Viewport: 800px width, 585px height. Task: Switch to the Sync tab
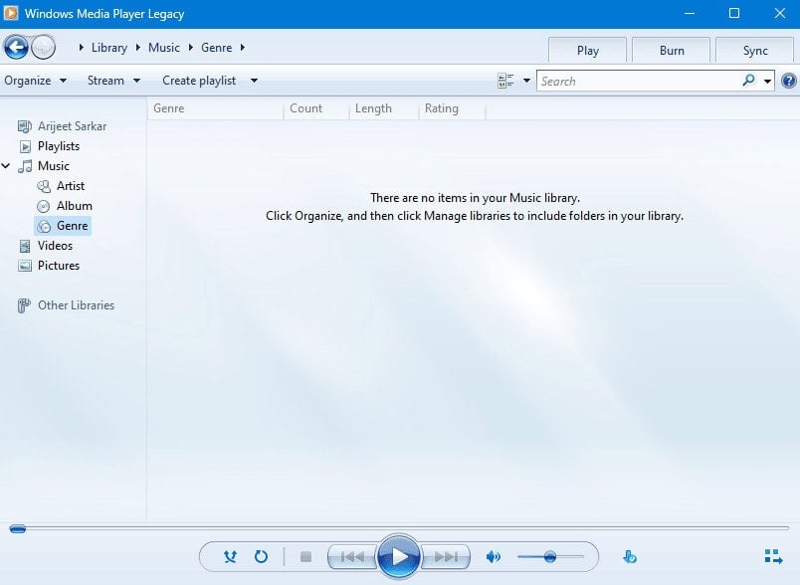[x=755, y=51]
